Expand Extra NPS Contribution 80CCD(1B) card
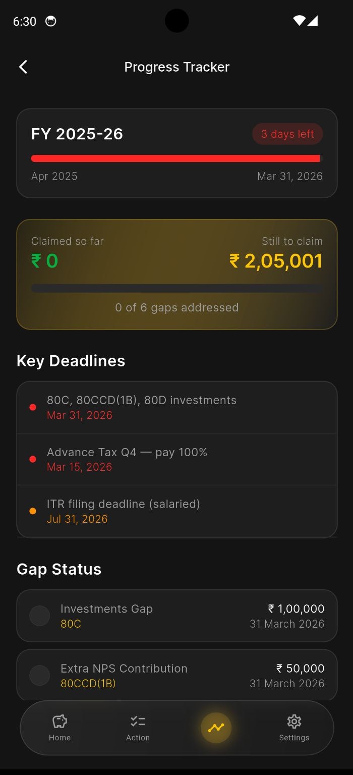The height and width of the screenshot is (775, 353). coord(177,675)
